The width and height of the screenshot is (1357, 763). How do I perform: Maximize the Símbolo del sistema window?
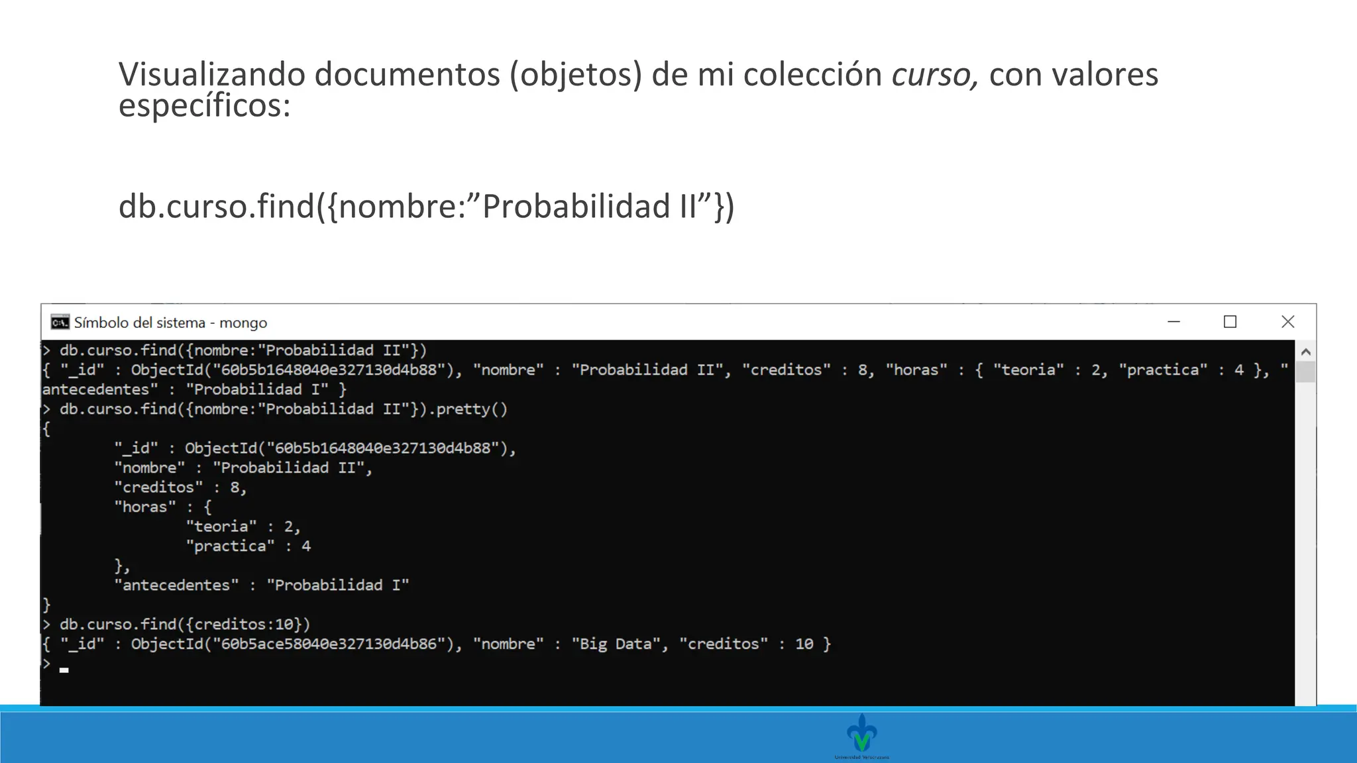[1230, 322]
